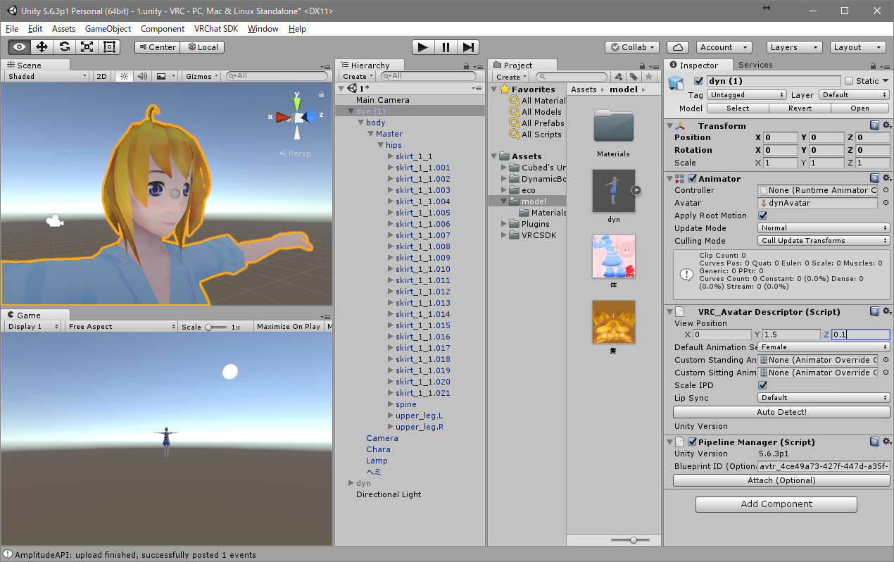The width and height of the screenshot is (894, 562).
Task: Toggle Scene lighting sun icon
Action: click(124, 76)
